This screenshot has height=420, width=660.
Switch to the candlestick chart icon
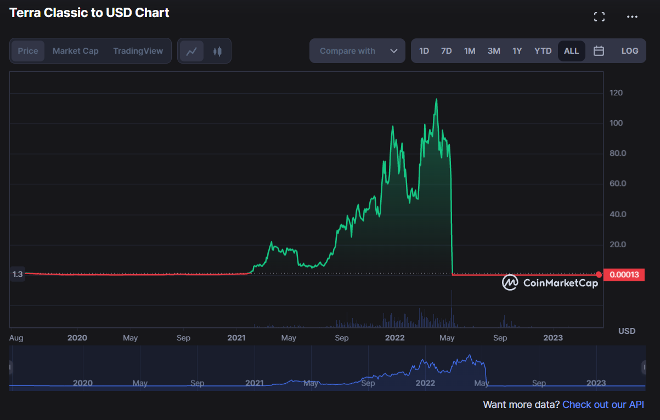(218, 51)
